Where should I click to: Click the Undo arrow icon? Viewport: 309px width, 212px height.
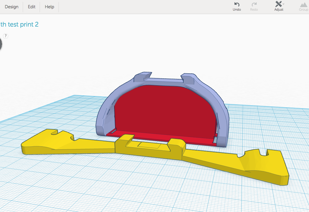click(237, 4)
